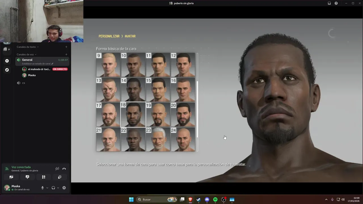Pick white-haired face shape number 23

click(158, 139)
